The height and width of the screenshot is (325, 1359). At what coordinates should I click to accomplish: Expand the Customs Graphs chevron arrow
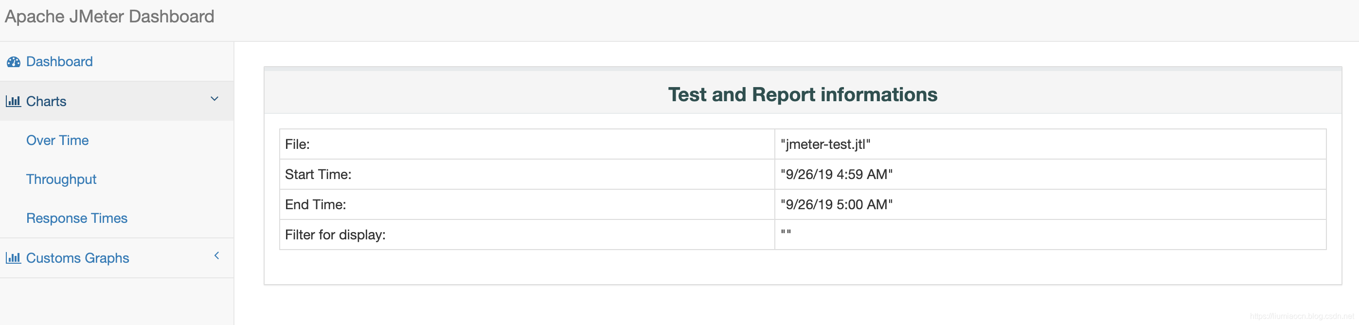[x=216, y=256]
